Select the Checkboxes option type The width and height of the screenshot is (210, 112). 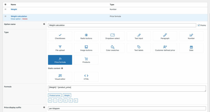click(x=60, y=36)
